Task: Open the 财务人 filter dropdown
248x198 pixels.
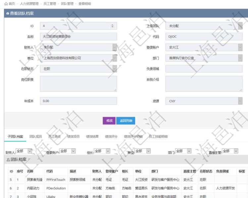Action: pyautogui.click(x=24, y=151)
